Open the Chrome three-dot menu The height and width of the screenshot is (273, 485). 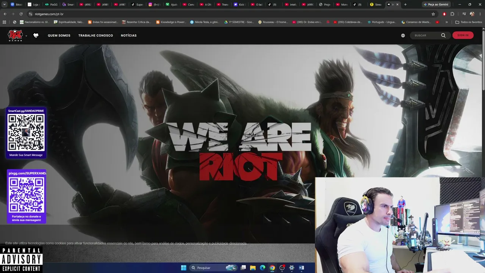coord(480,14)
